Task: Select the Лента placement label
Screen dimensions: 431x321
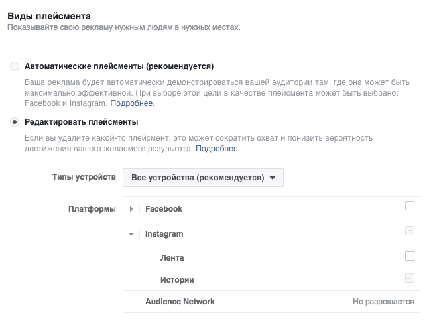Action: point(172,258)
